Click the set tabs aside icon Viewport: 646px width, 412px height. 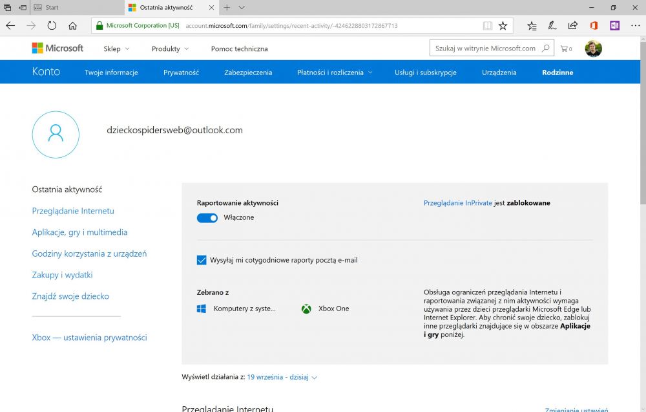pyautogui.click(x=23, y=7)
